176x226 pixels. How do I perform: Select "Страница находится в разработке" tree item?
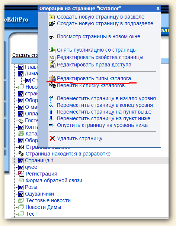tap(68, 154)
